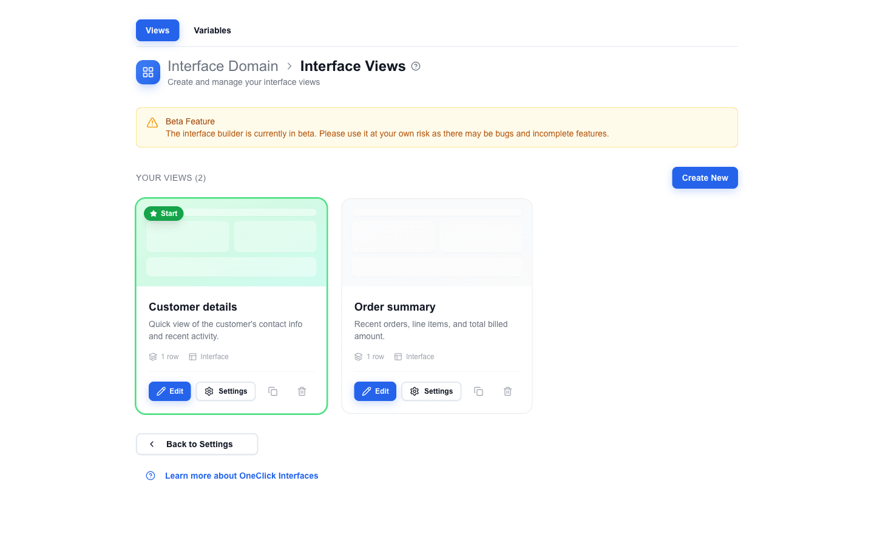Click the breadcrumb chevron separator
Screen dimensions: 874x546
(290, 66)
